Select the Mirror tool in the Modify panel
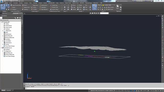164x92 pixels. pyautogui.click(x=79, y=7)
